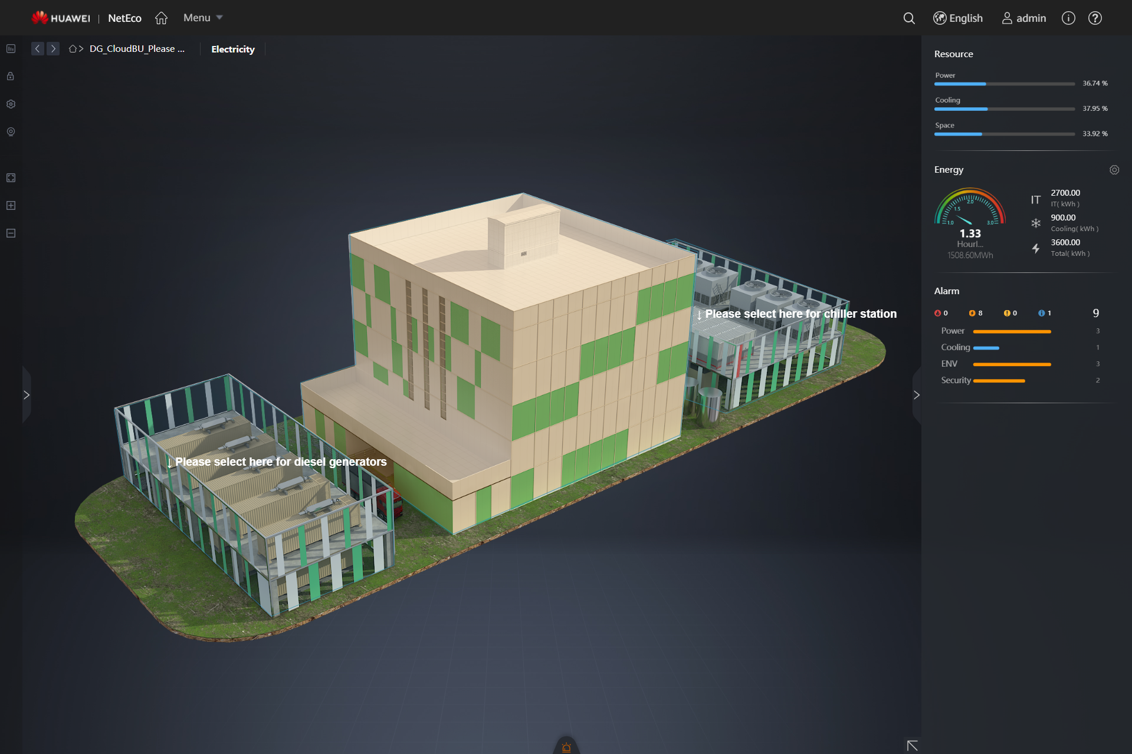Image resolution: width=1132 pixels, height=754 pixels.
Task: Zoom out using the minus icon
Action: 11,233
